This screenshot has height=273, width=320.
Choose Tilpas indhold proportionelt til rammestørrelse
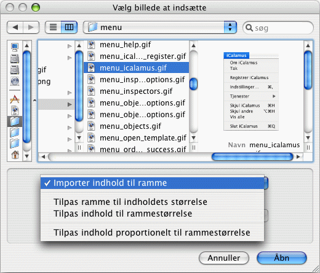point(152,233)
